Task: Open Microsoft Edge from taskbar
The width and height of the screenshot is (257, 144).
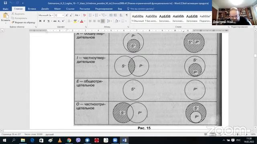Action: coord(32,140)
